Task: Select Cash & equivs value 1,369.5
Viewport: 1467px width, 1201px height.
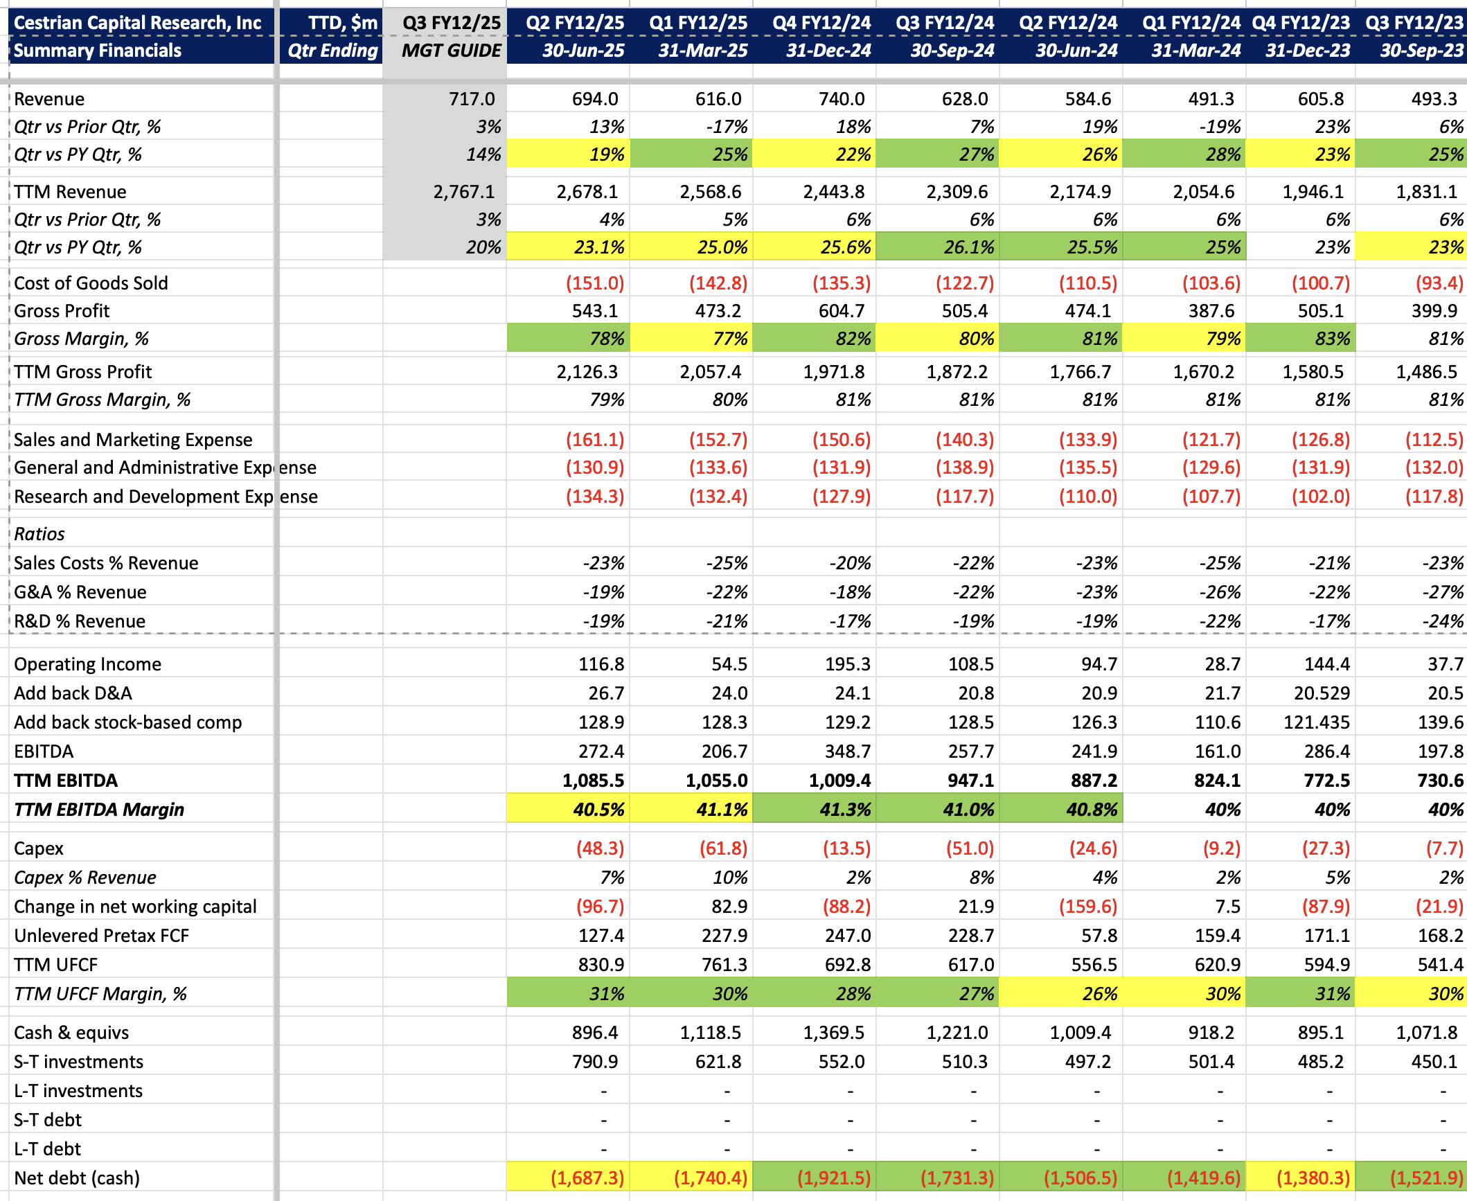Action: (833, 1033)
